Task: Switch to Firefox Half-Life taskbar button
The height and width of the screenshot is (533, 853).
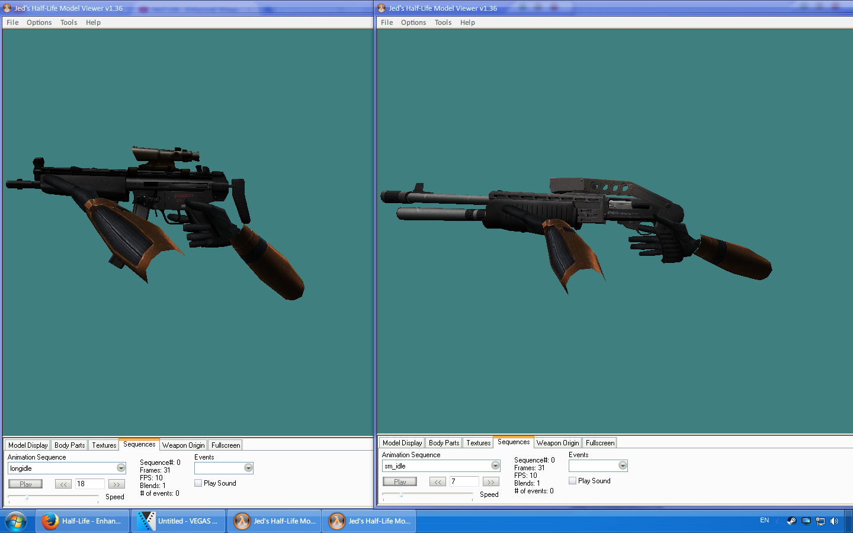Action: [83, 521]
